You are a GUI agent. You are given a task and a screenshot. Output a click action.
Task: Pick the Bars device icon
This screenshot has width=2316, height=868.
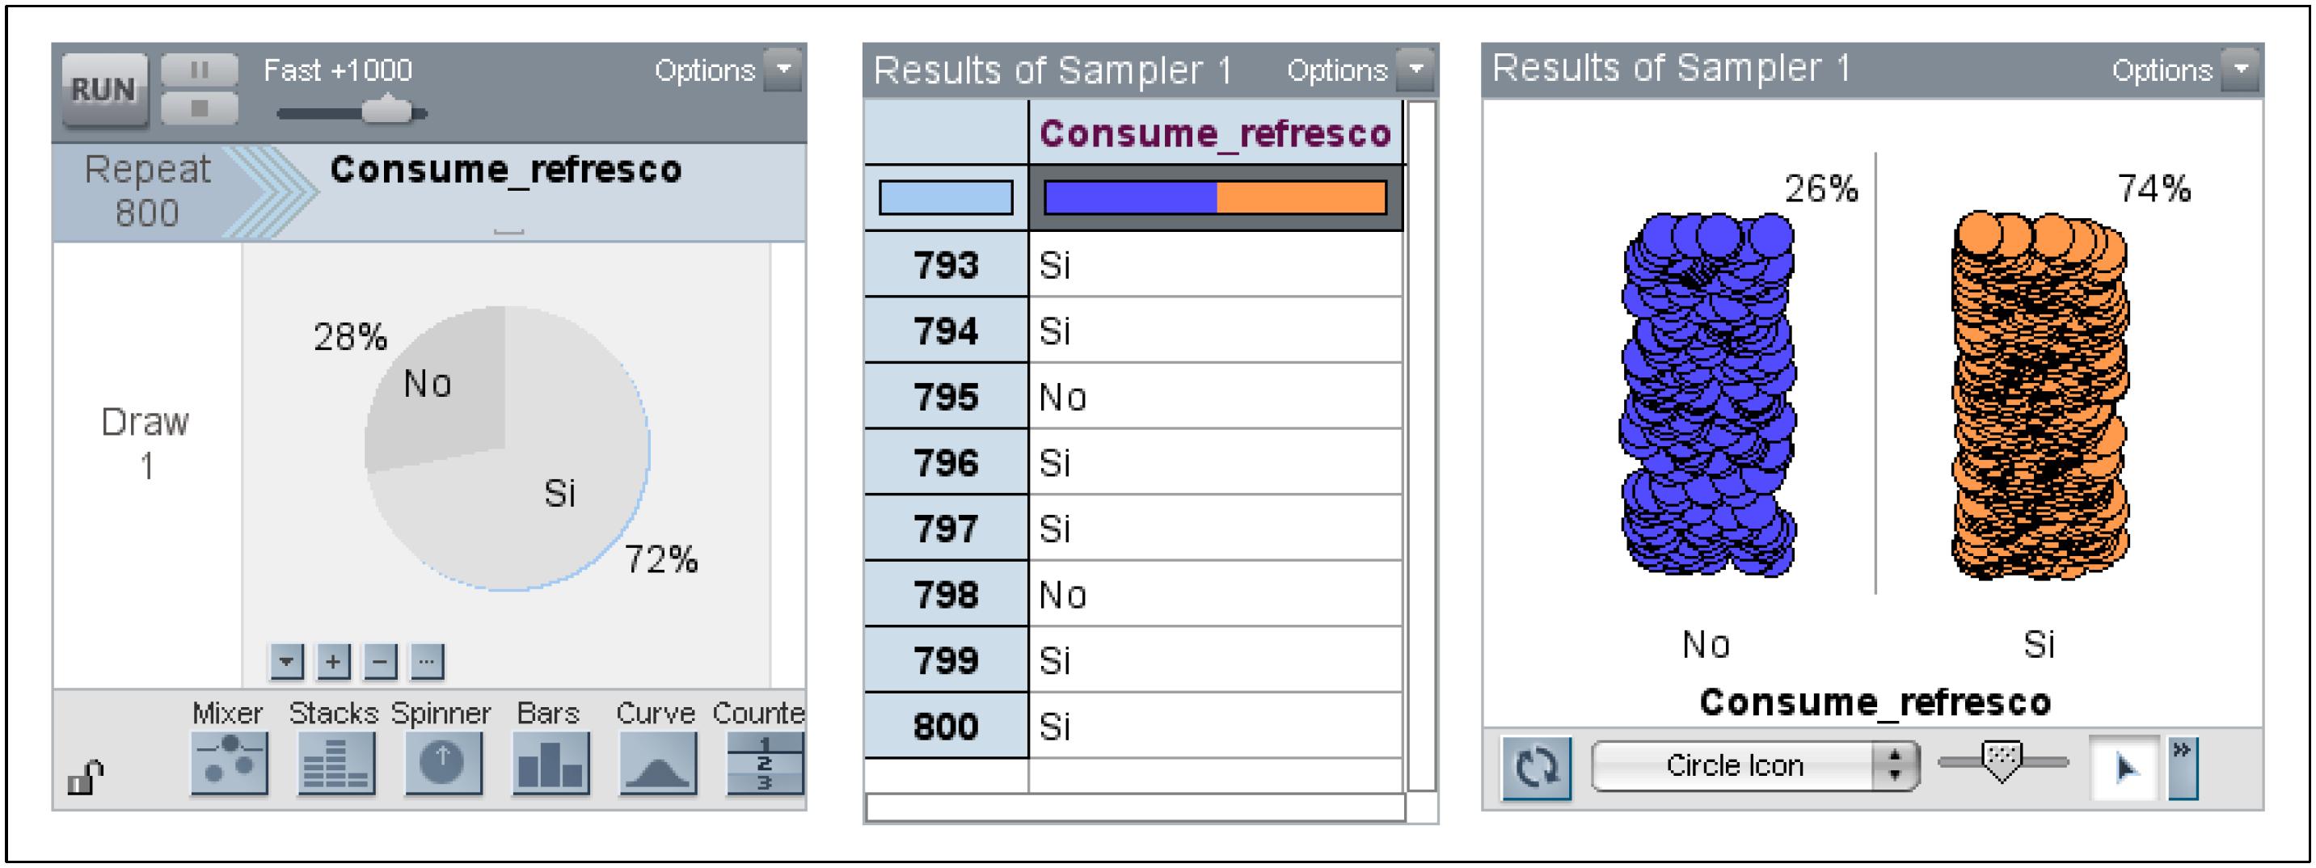[x=550, y=763]
